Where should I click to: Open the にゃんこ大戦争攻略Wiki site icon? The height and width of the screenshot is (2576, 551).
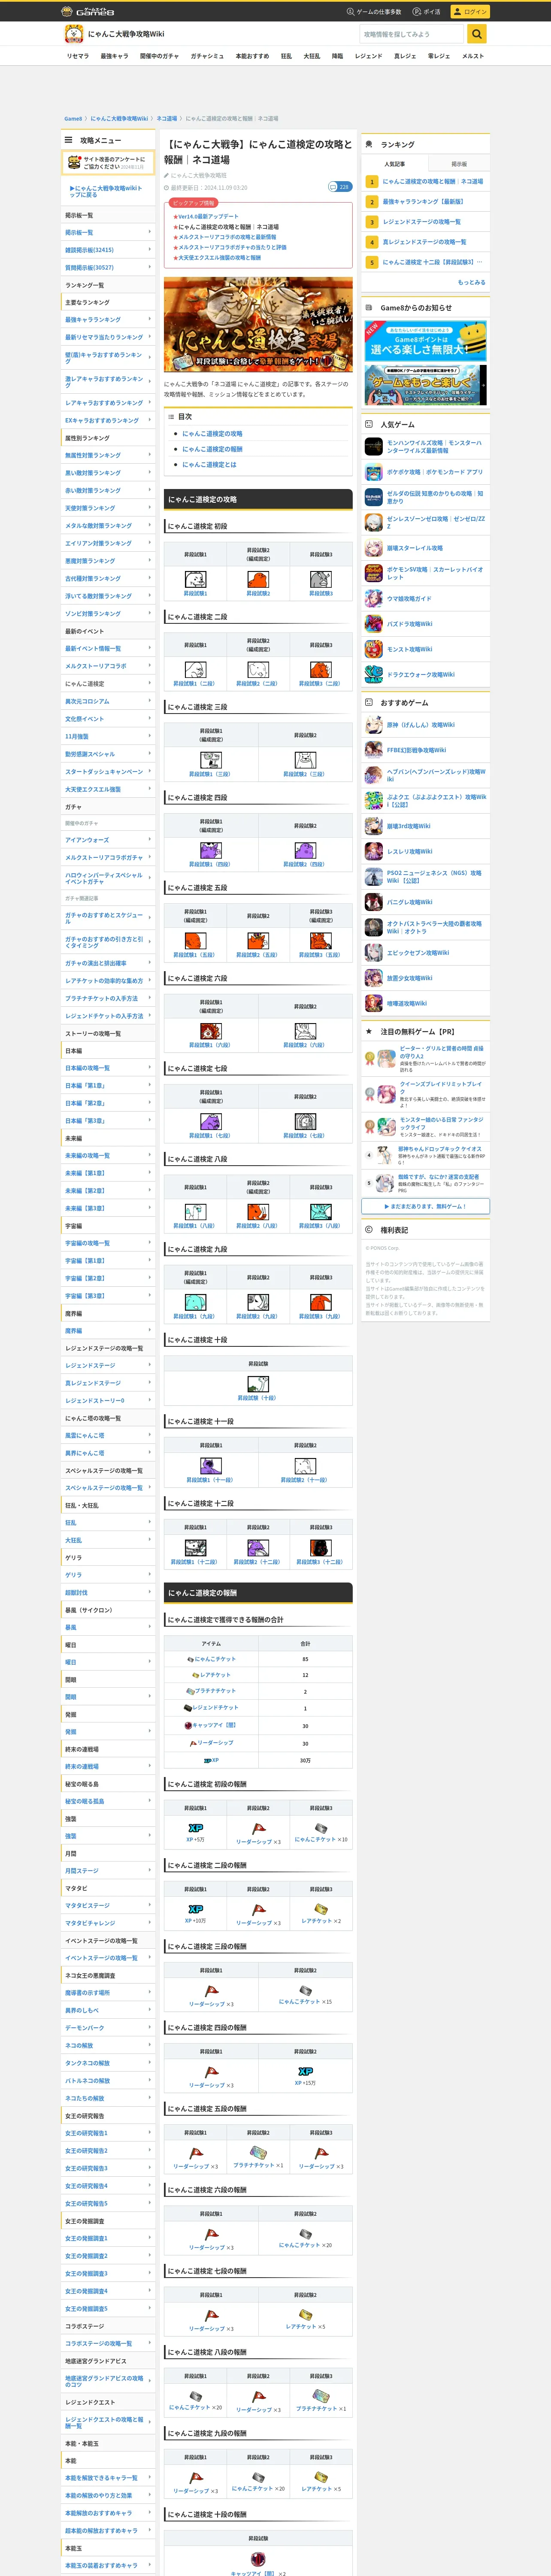coord(73,34)
